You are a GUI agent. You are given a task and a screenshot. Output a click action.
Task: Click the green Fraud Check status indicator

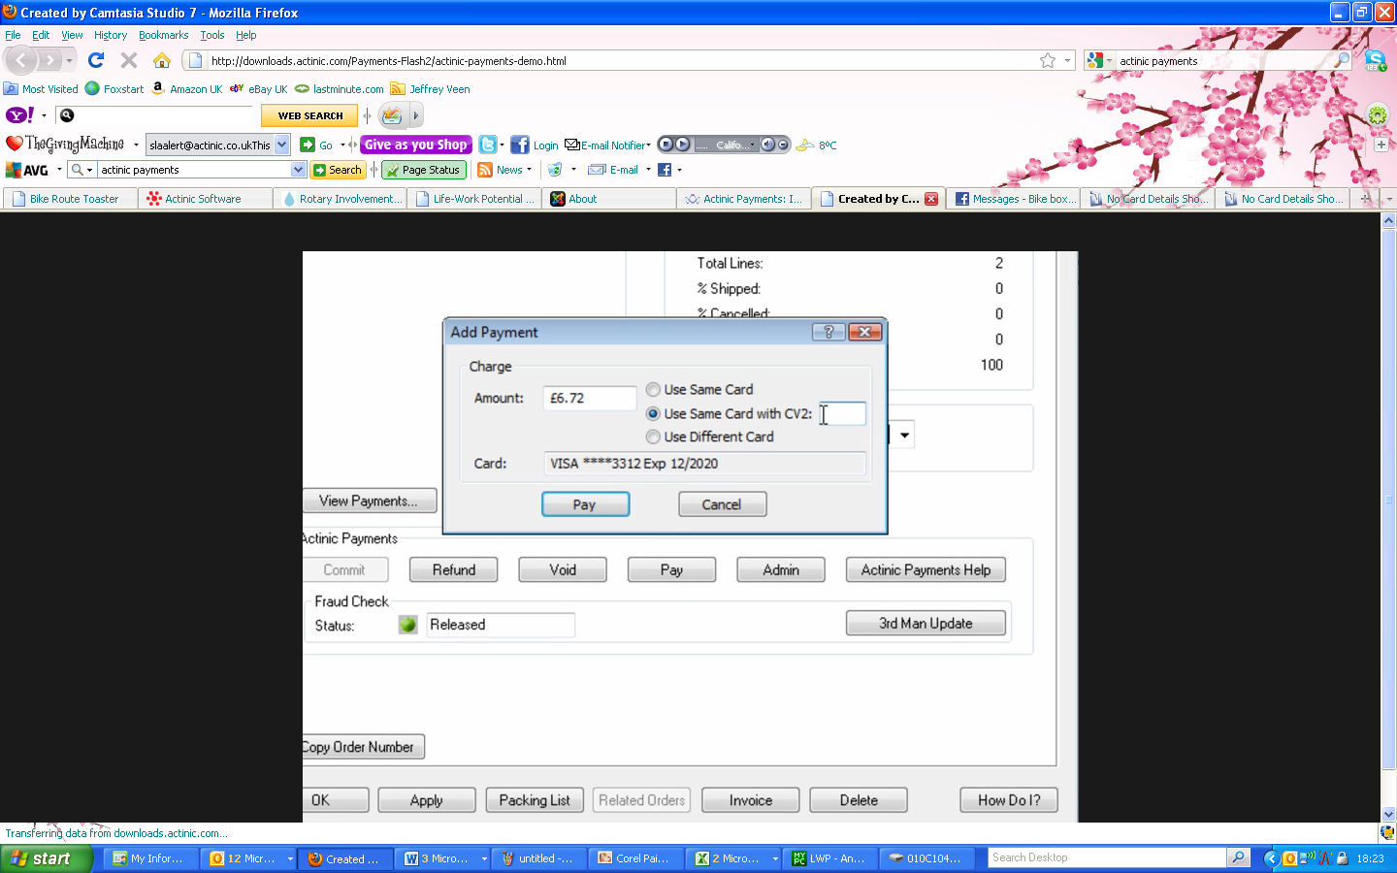[407, 625]
